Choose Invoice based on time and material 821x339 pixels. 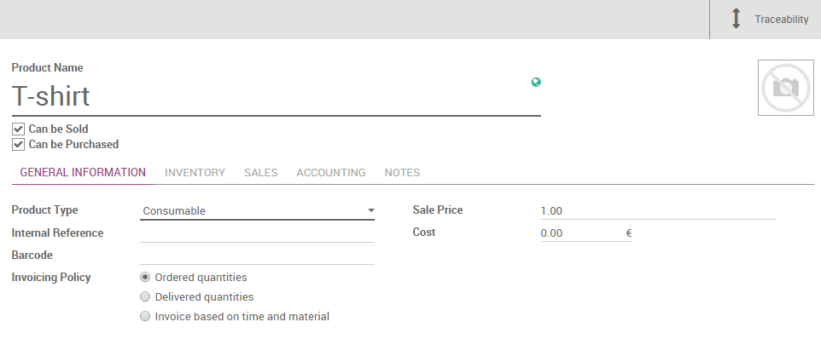[145, 316]
